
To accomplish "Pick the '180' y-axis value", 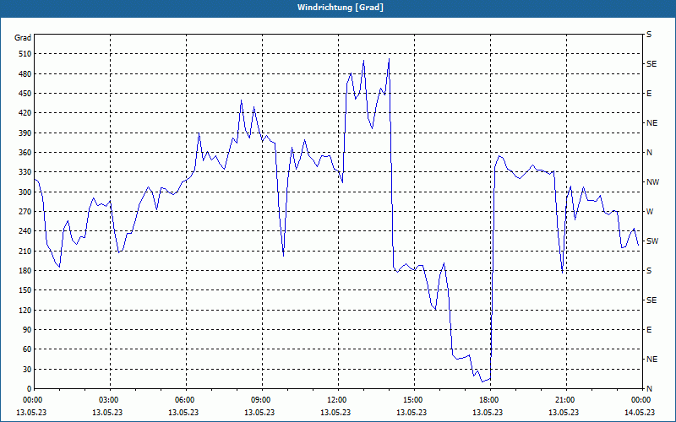I will coord(25,271).
